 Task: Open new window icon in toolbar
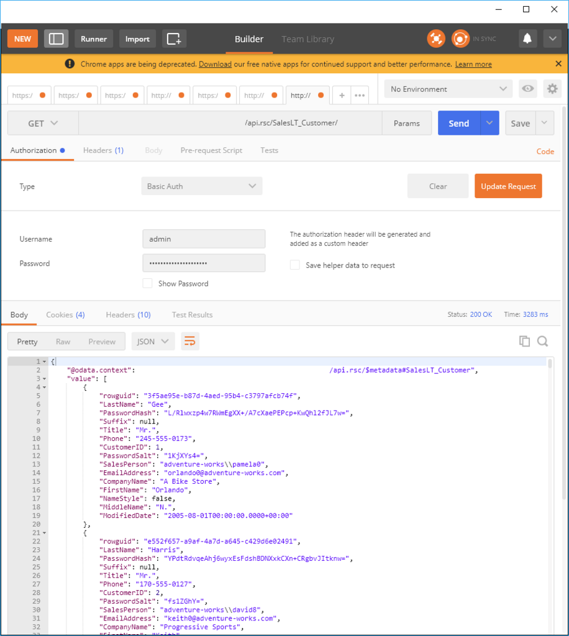(174, 39)
